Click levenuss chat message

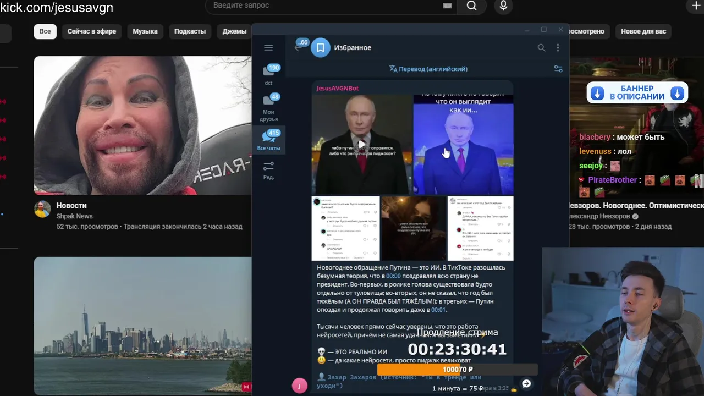click(x=605, y=151)
